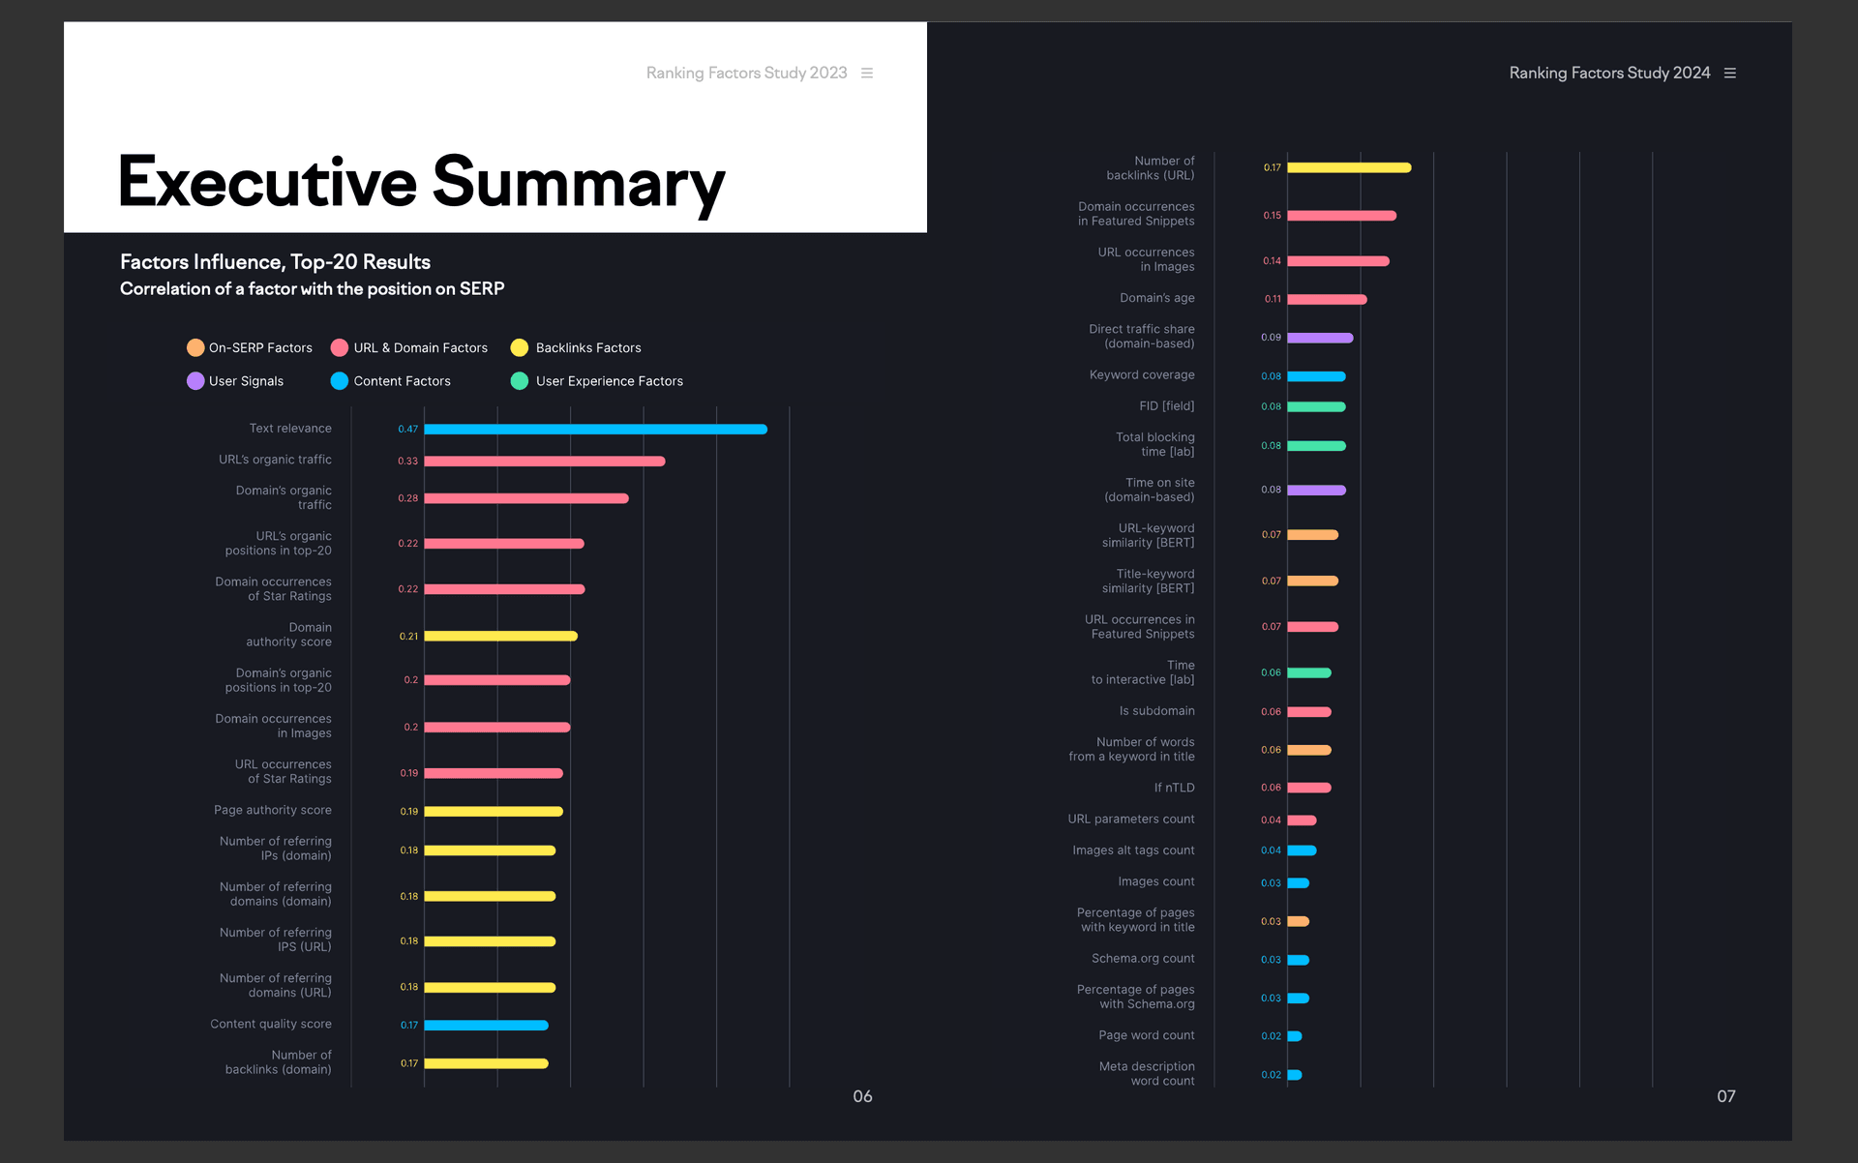Click 'URL-keyword similarity [BERT]' label

coord(1149,535)
